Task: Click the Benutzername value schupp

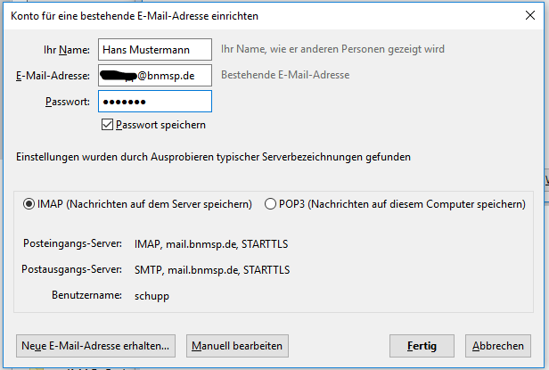Action: click(152, 296)
